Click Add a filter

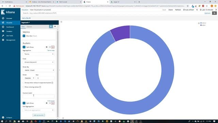tap(26, 18)
